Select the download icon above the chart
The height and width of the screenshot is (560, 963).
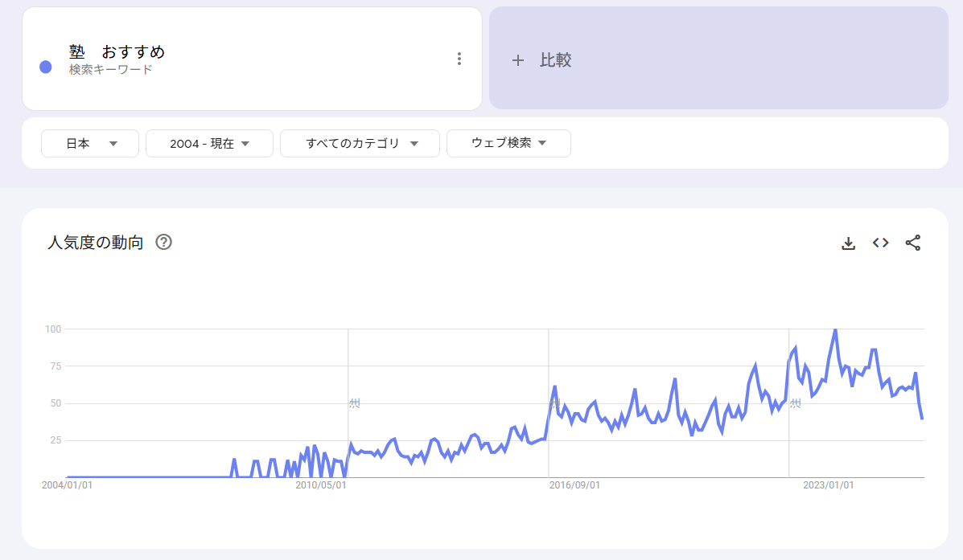(x=848, y=243)
